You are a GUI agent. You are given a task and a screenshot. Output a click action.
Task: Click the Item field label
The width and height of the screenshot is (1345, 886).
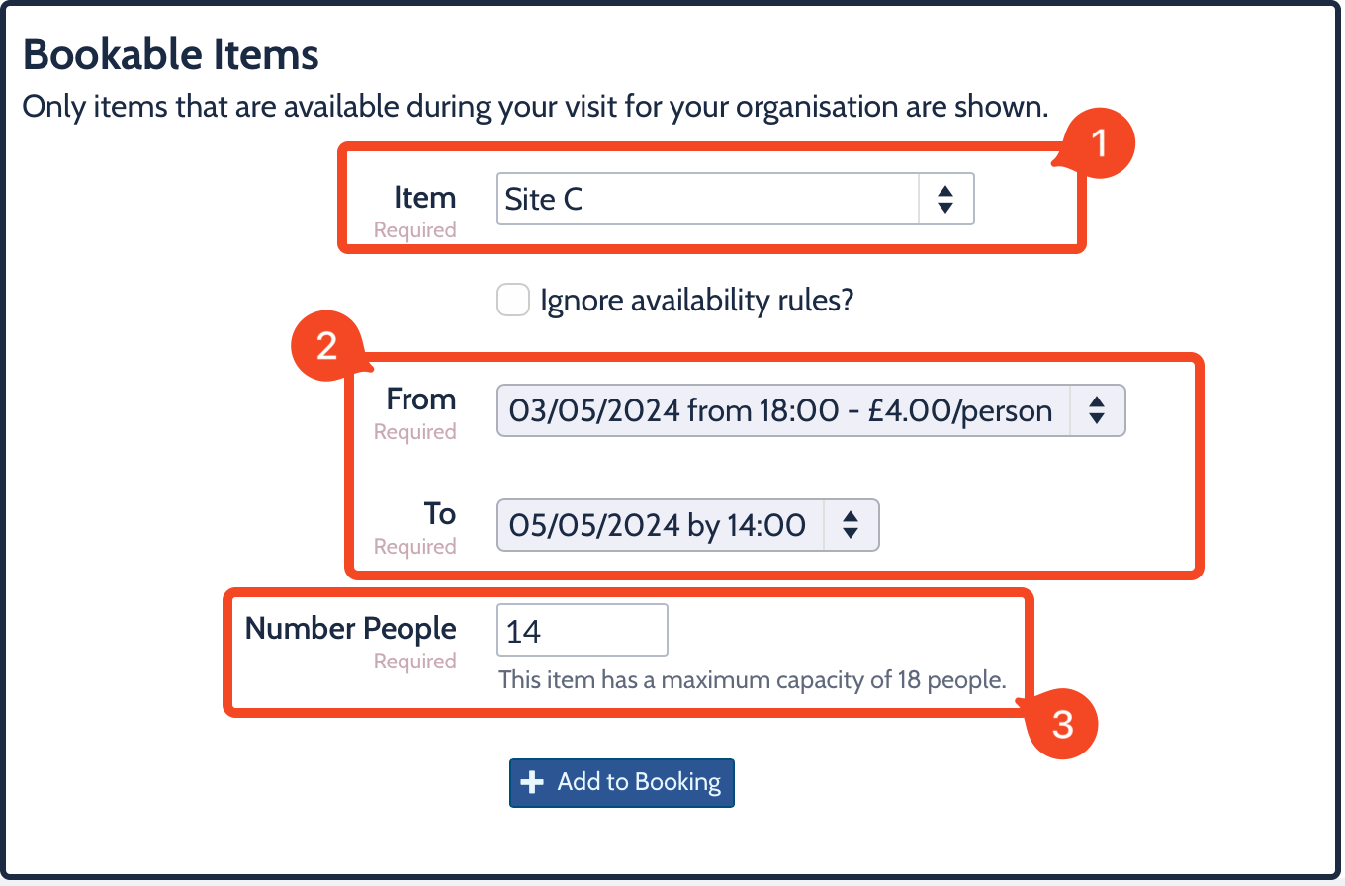424,198
